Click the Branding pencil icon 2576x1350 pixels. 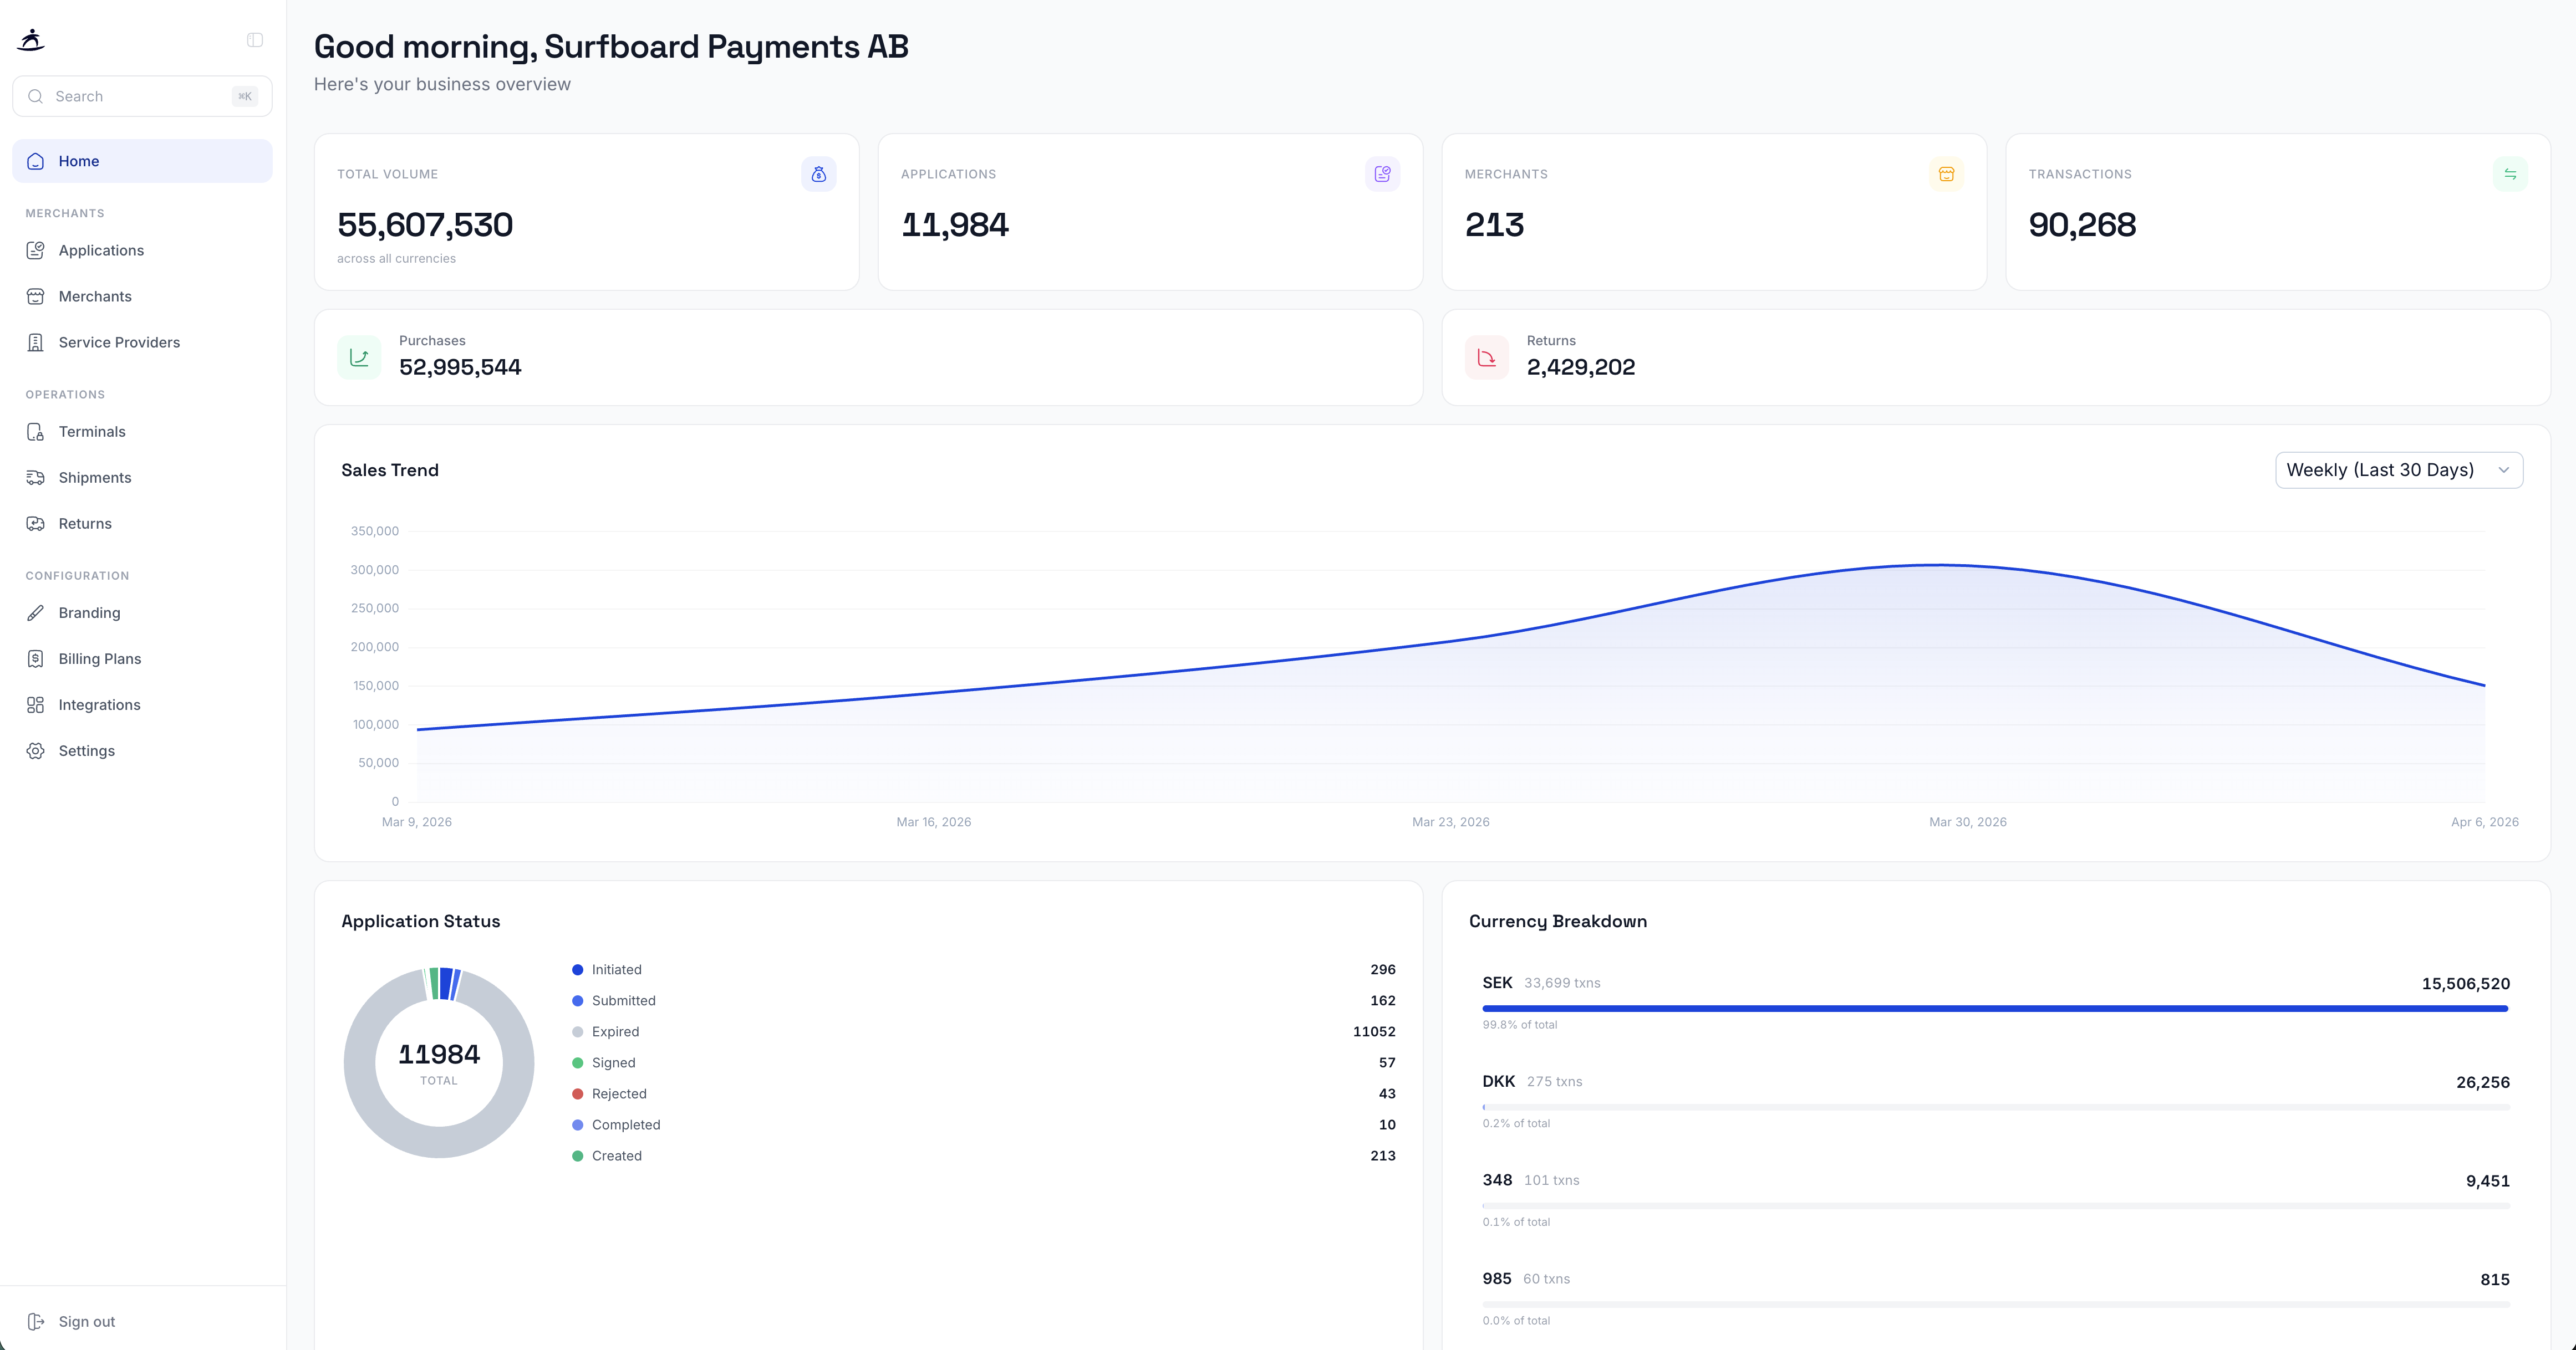click(x=35, y=612)
